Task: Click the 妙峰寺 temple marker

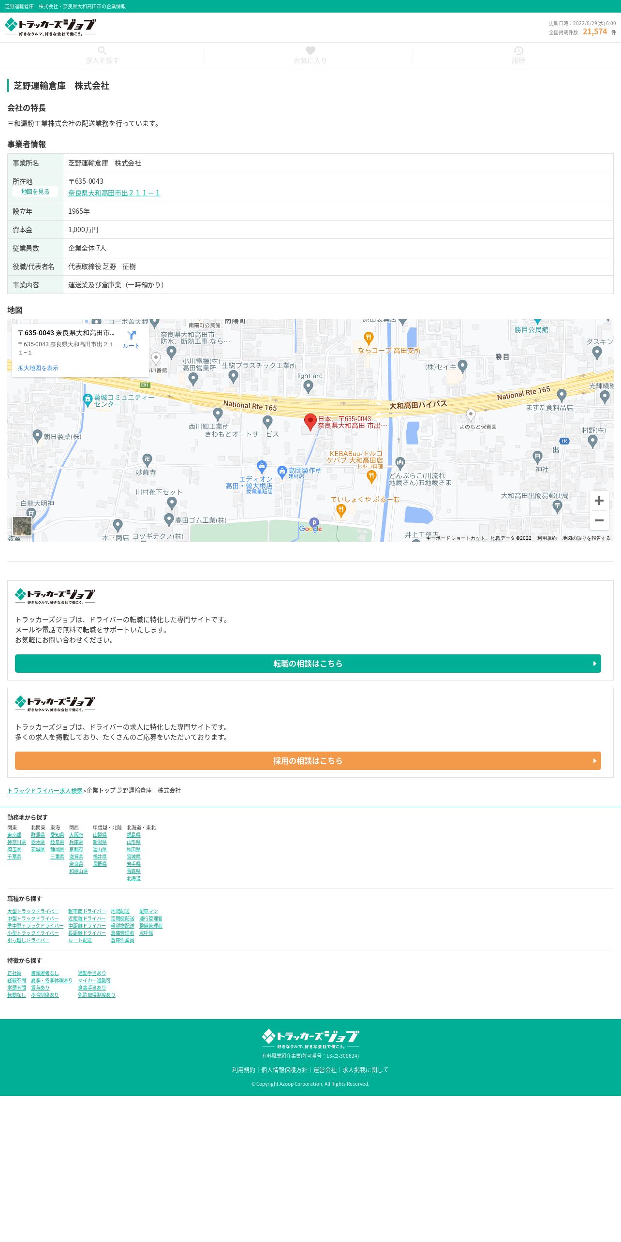Action: 148,459
